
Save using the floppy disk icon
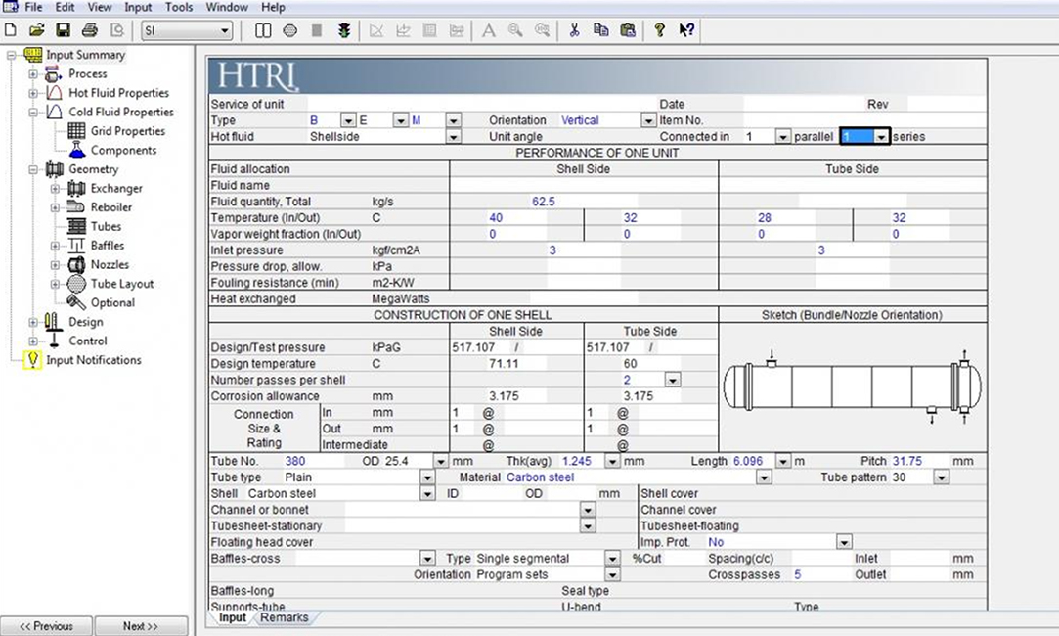click(63, 30)
